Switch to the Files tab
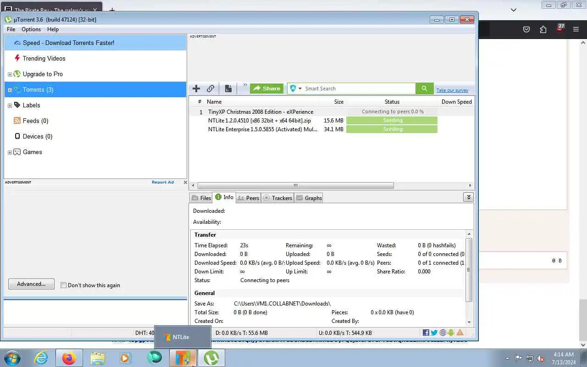 [201, 198]
